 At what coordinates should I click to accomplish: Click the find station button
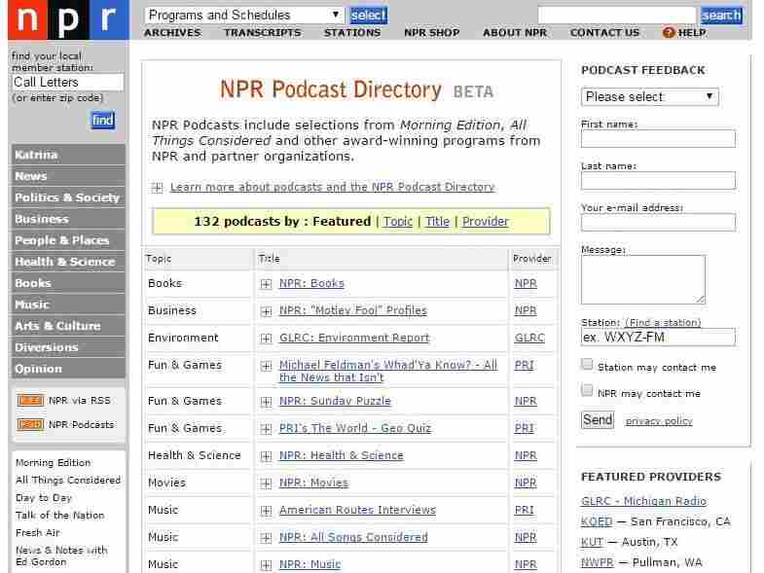pos(103,121)
